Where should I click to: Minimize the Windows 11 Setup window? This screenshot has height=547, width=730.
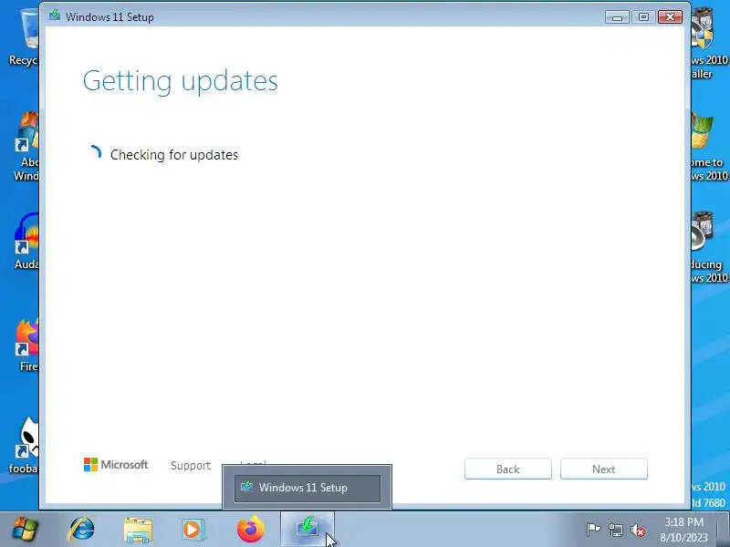click(617, 17)
